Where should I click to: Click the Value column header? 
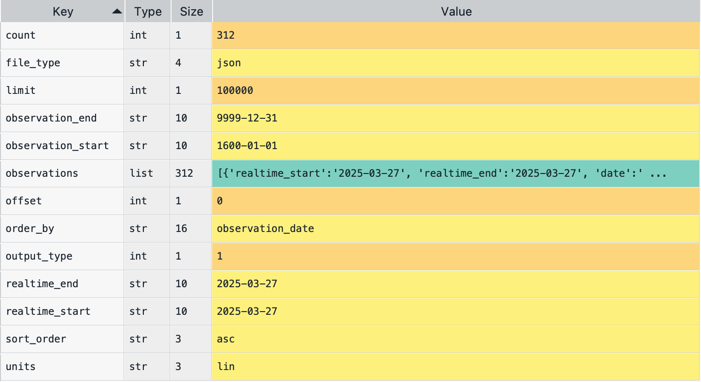pos(456,12)
